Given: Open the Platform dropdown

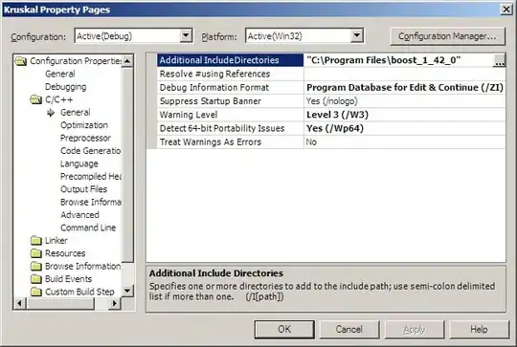Looking at the screenshot, I should point(357,35).
